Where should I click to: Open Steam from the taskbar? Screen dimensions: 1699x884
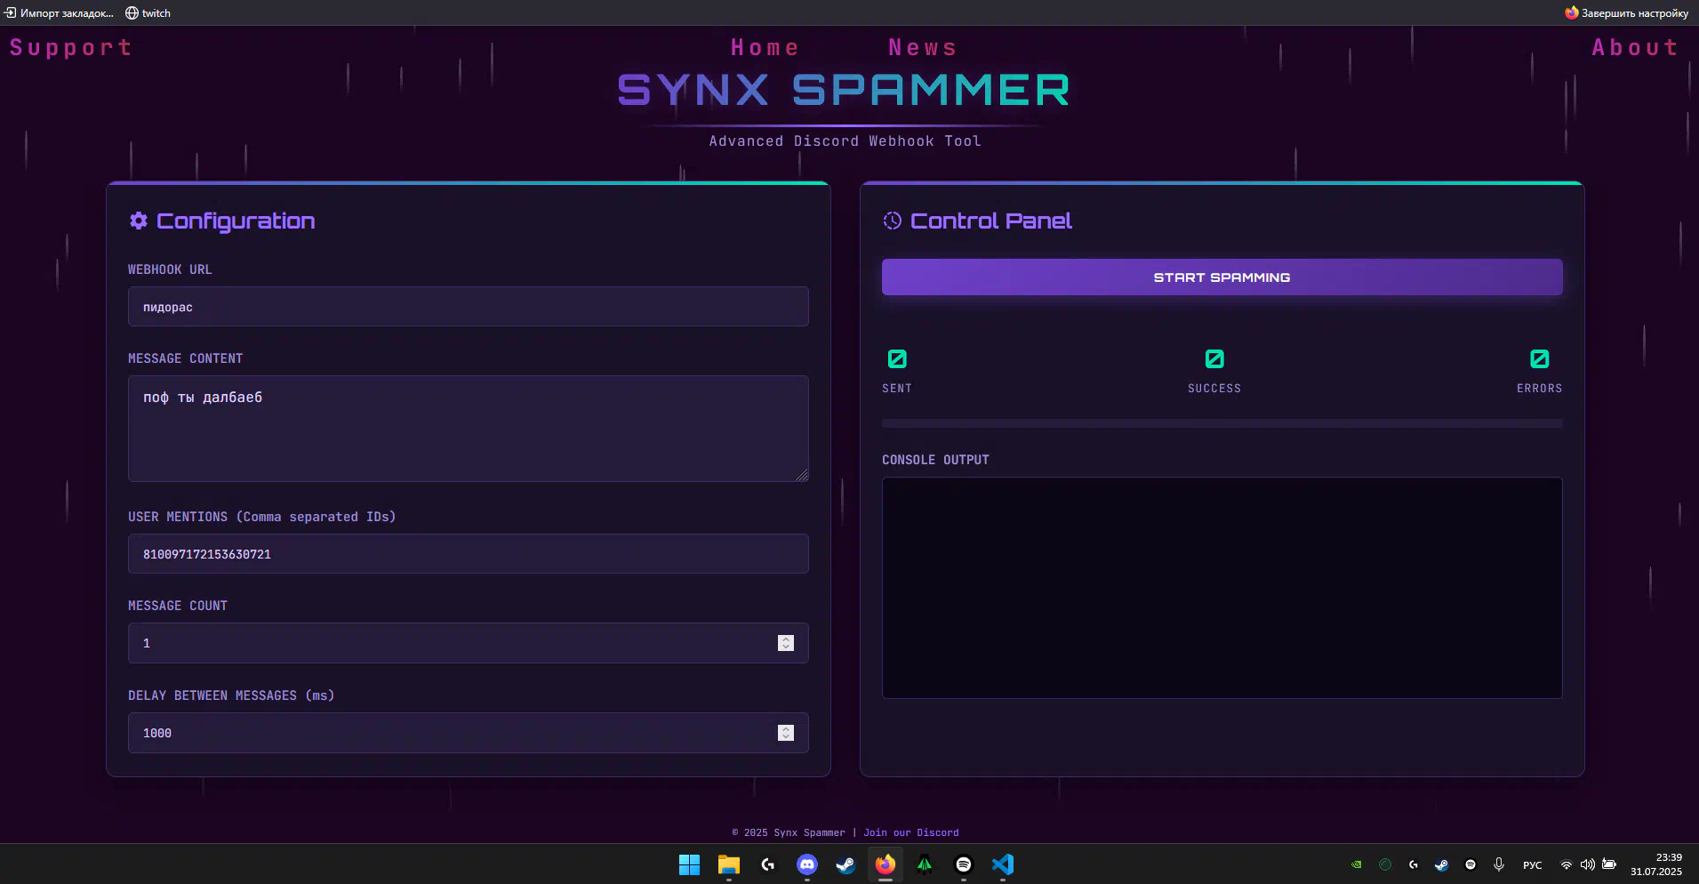845,864
